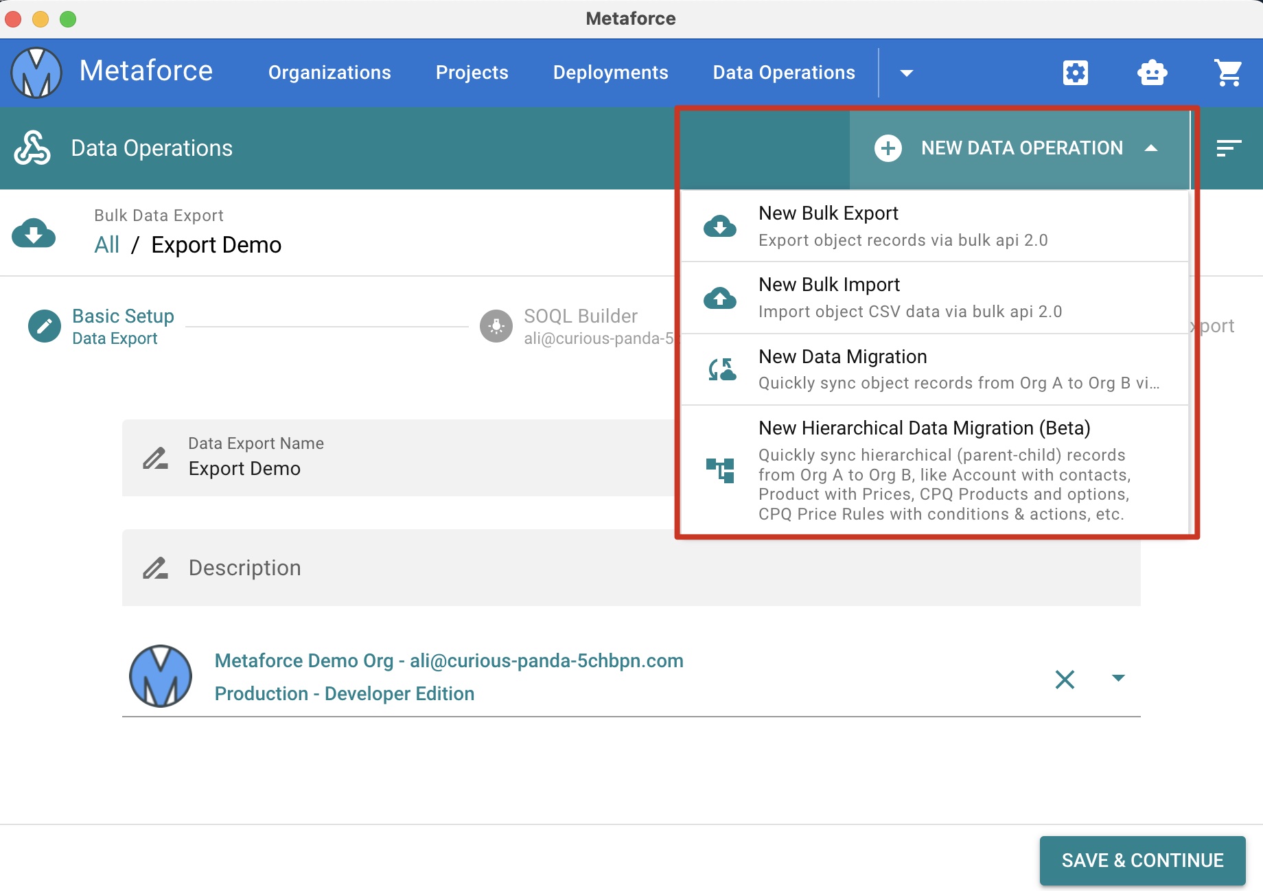
Task: Open the Data Operations nav item
Action: [784, 73]
